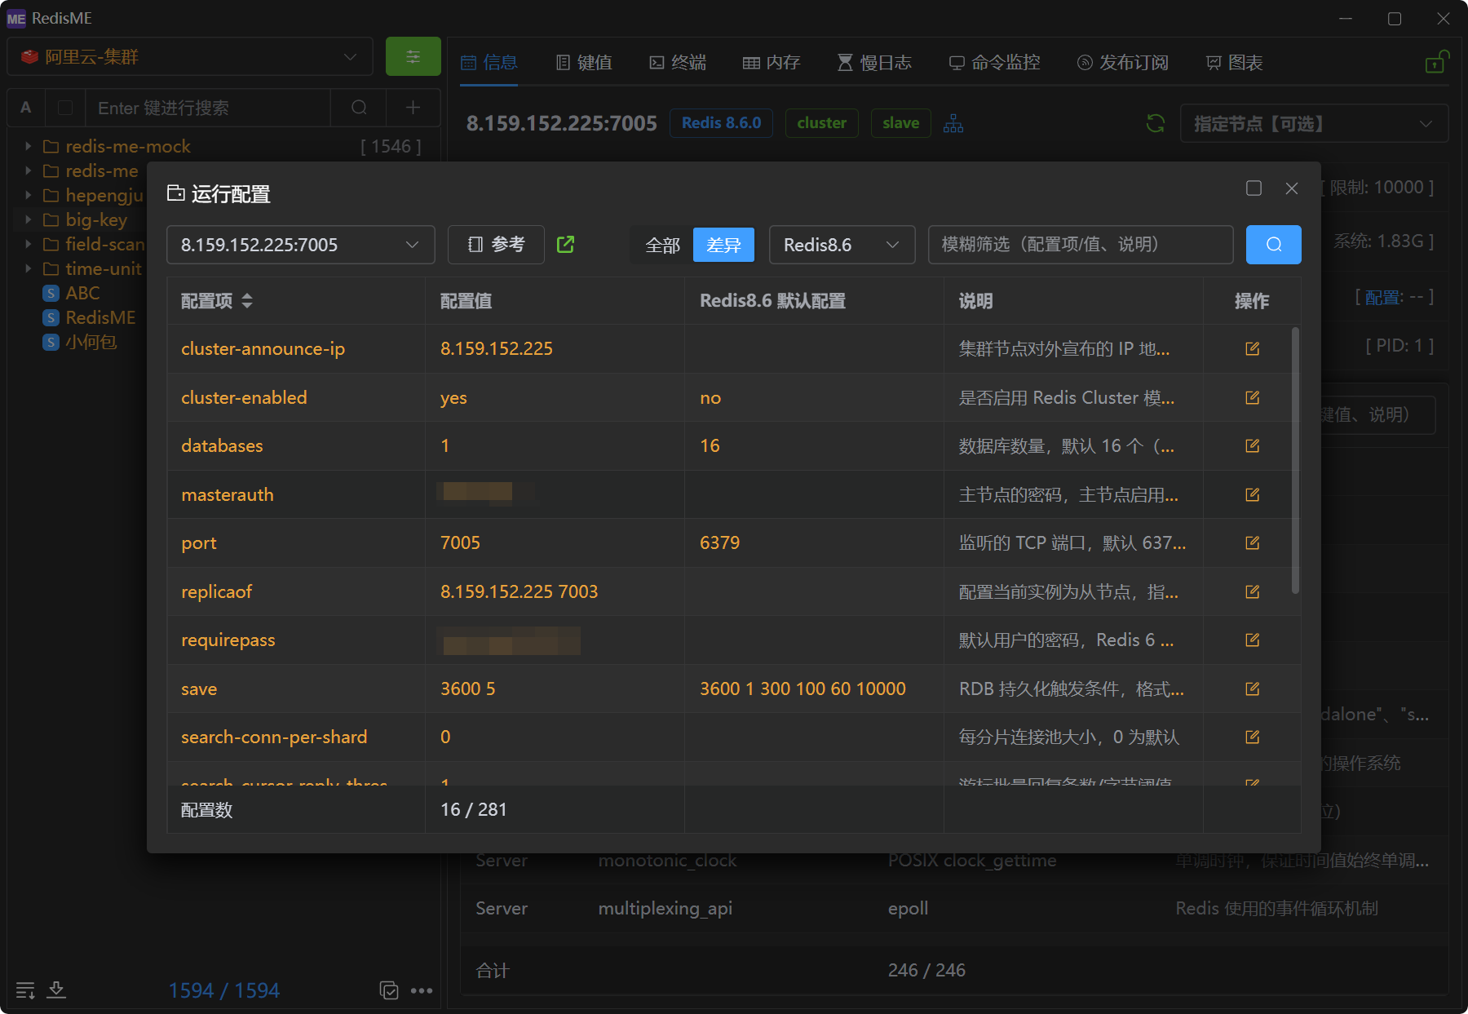Expand the redis-me-mock folder
Screen dimensions: 1468x1014
tap(28, 146)
